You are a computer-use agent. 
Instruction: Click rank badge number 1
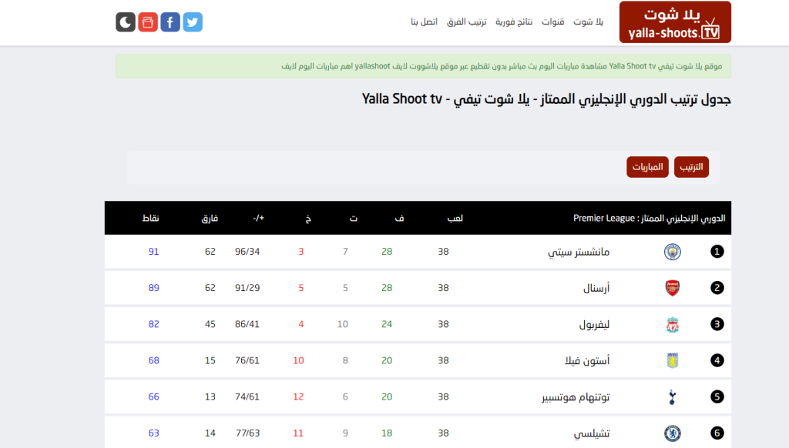717,252
